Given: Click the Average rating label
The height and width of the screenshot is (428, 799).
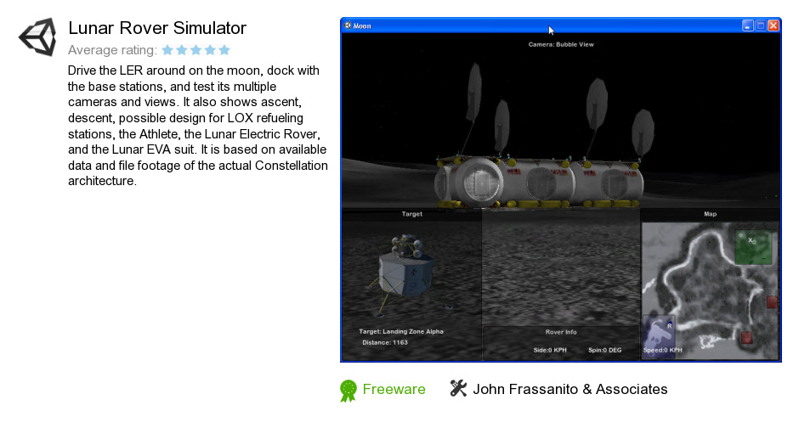Looking at the screenshot, I should (x=112, y=50).
